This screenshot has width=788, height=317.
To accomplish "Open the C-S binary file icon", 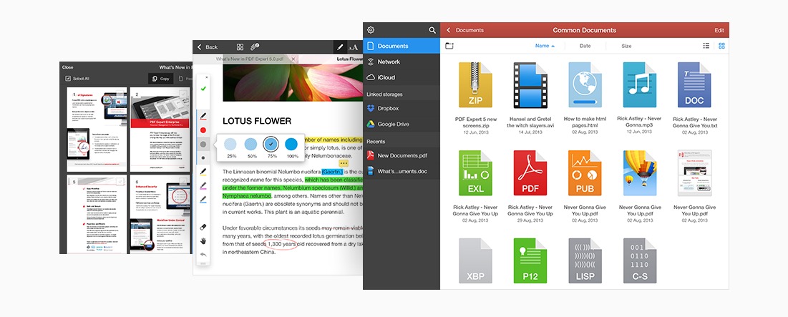I will click(x=639, y=260).
